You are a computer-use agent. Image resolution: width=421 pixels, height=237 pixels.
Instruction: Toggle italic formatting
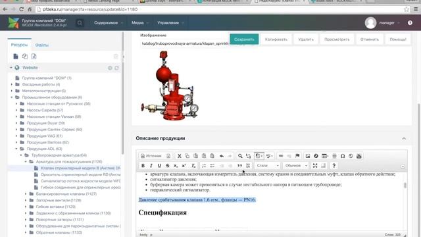(151, 165)
